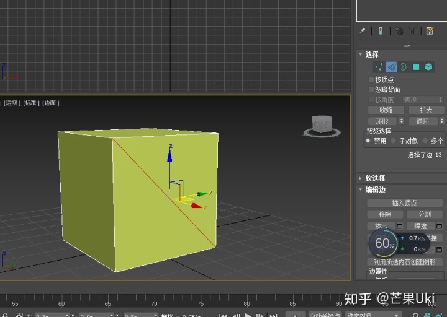Viewport: 447px width, 317px height.
Task: Click the 移除 button
Action: (385, 214)
